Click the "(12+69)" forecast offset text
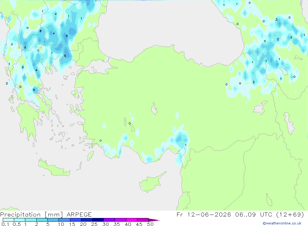The image size is (308, 226). click(290, 214)
